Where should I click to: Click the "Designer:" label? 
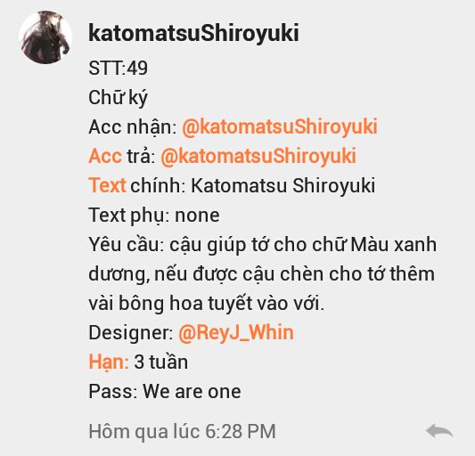tap(131, 333)
